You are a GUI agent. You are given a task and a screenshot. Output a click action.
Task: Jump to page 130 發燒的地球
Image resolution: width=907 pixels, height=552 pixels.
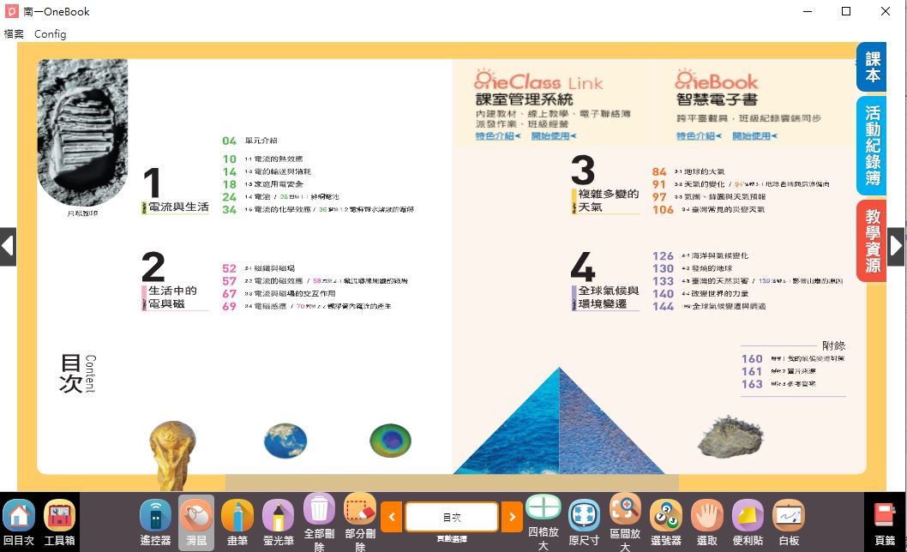coord(693,268)
